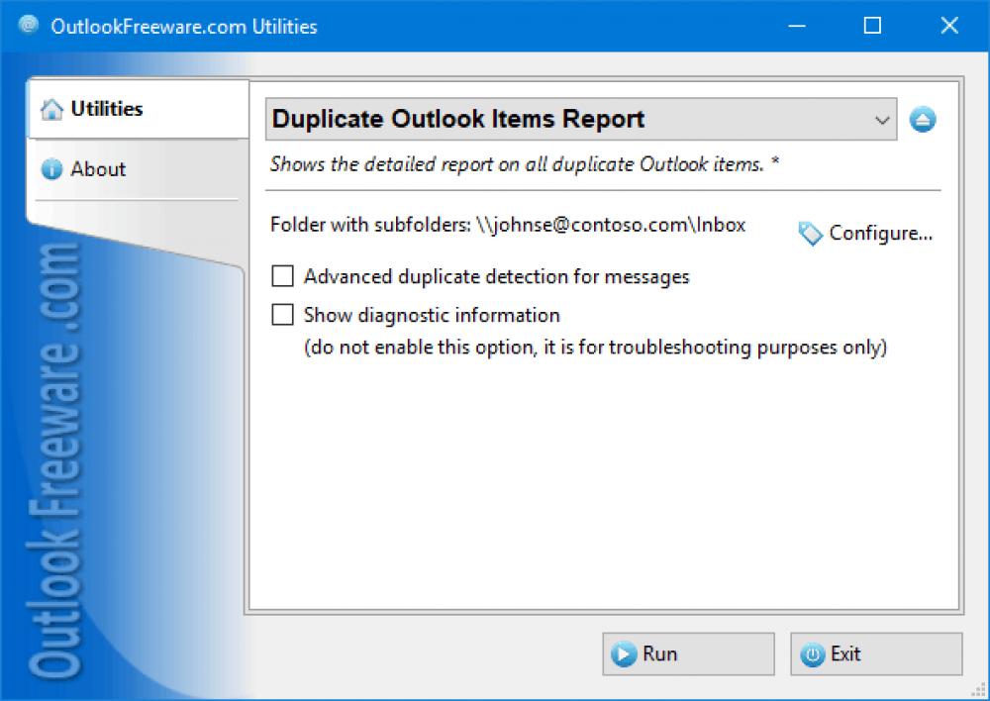Click the Exit button
Image resolution: width=990 pixels, height=701 pixels.
click(875, 653)
